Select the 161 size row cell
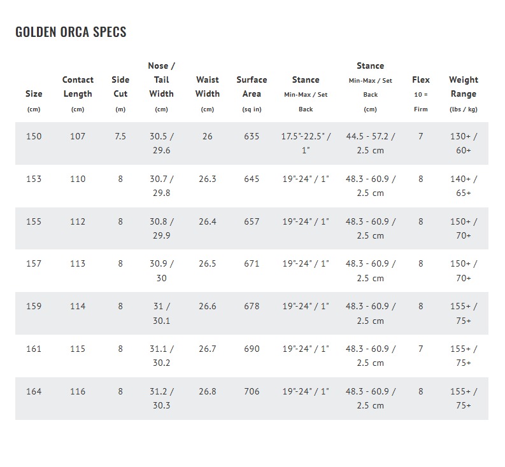The width and height of the screenshot is (505, 467). click(34, 349)
